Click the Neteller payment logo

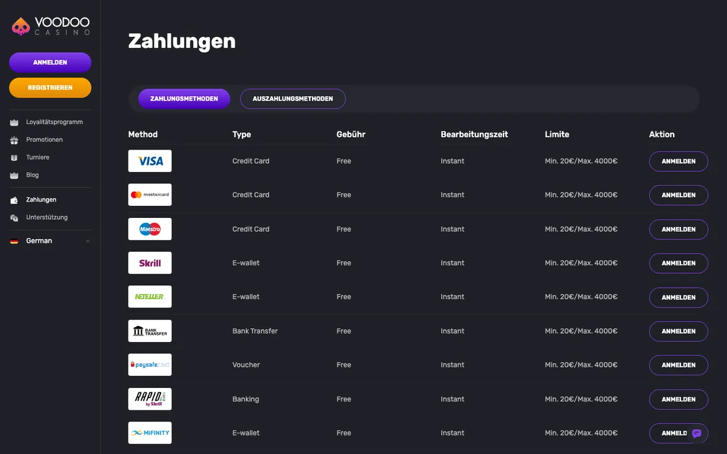pyautogui.click(x=150, y=297)
